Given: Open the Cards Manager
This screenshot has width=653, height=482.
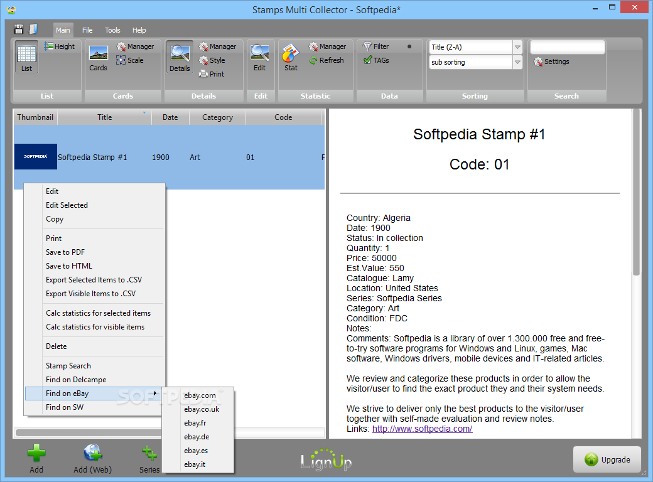Looking at the screenshot, I should coord(136,46).
